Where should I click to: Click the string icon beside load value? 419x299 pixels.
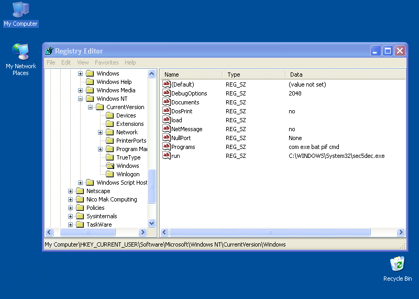(166, 120)
